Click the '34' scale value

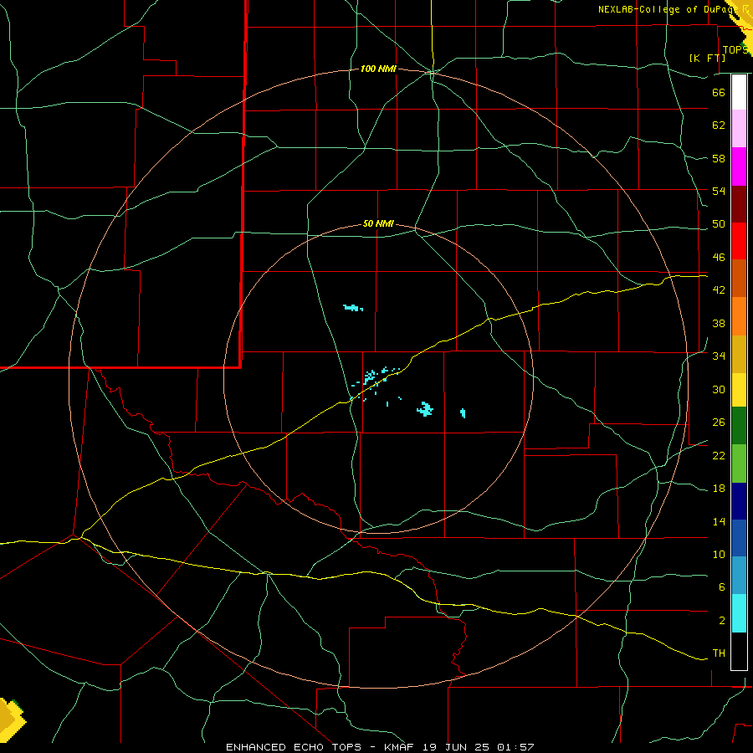(719, 356)
